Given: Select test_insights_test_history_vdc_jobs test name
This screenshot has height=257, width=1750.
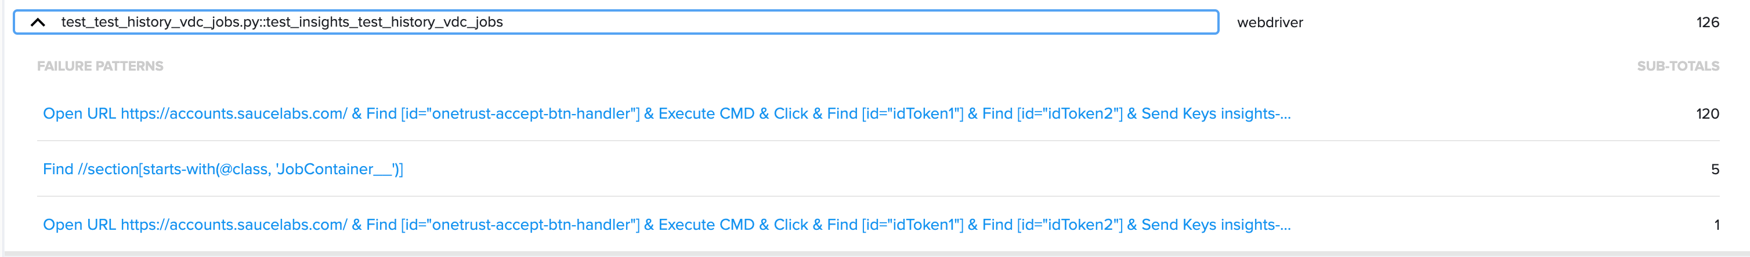Looking at the screenshot, I should click(x=281, y=23).
